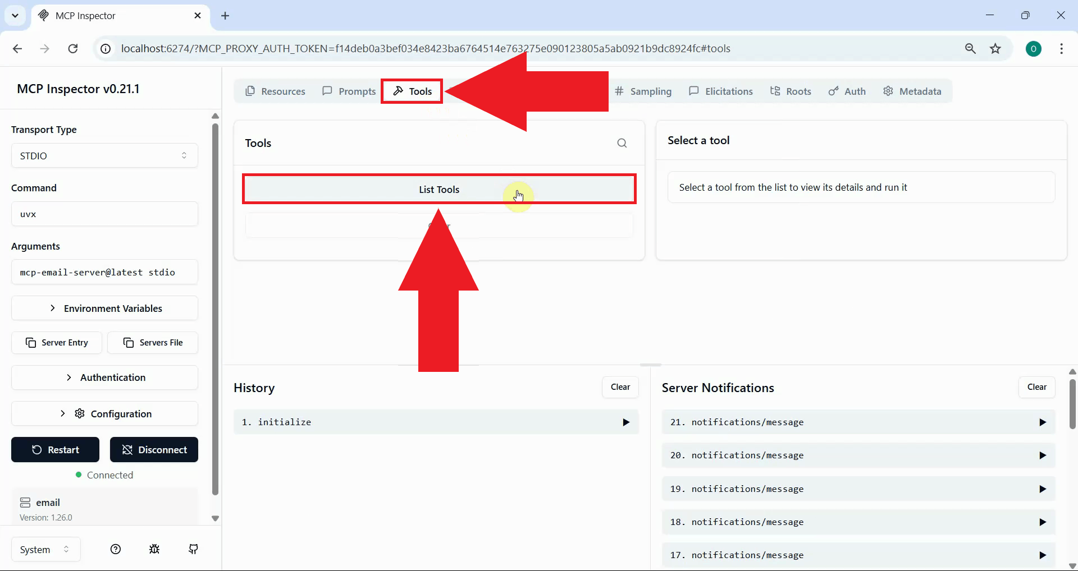
Task: Clear the History panel
Action: pyautogui.click(x=620, y=387)
